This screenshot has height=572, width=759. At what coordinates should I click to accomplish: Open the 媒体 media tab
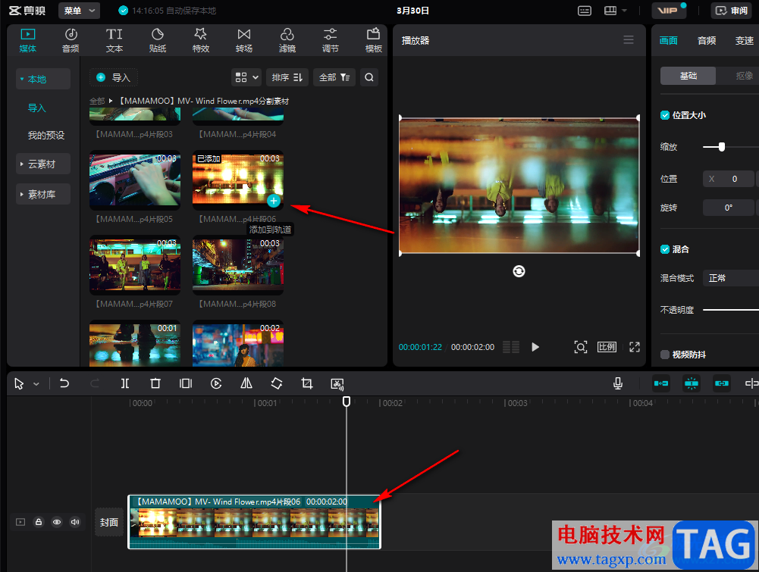27,41
